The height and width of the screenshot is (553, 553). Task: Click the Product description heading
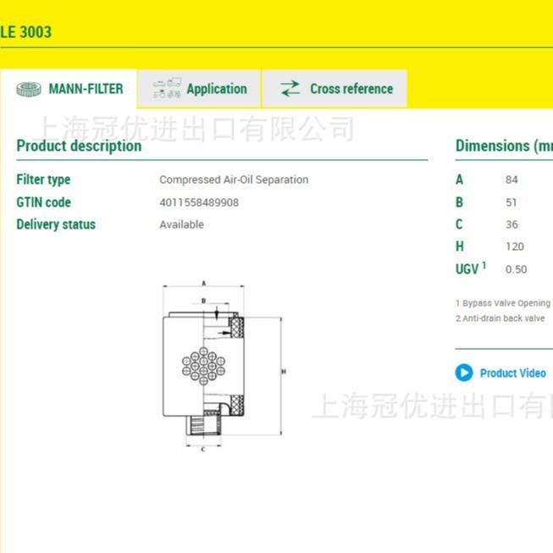tap(79, 146)
